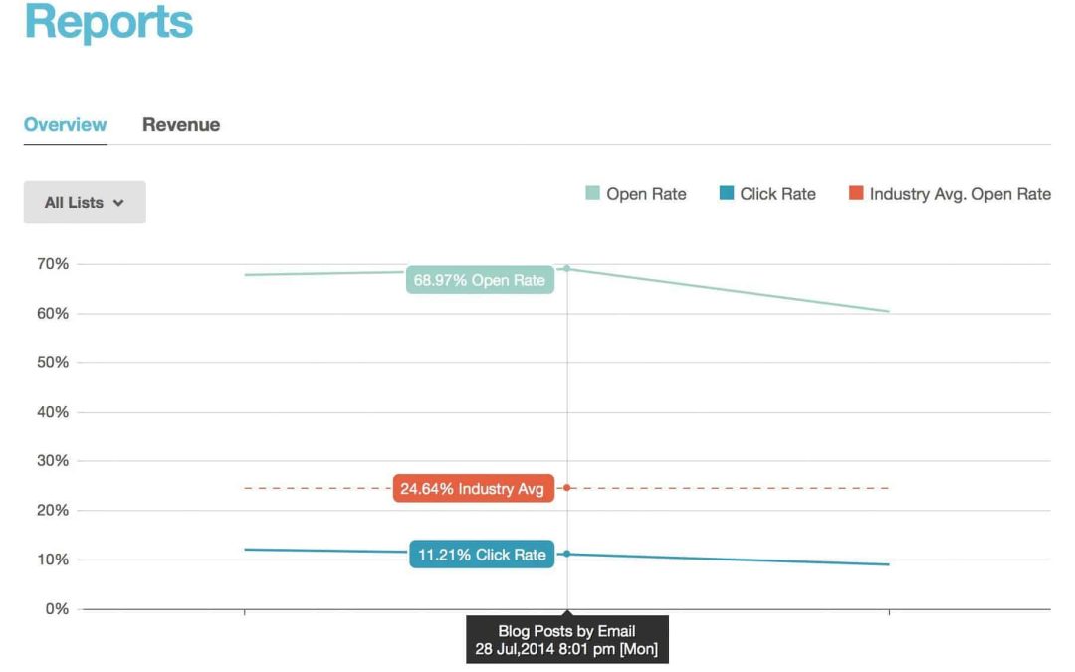Viewport: 1075px width, 672px height.
Task: Click the leftmost start of click rate line
Action: click(x=245, y=550)
